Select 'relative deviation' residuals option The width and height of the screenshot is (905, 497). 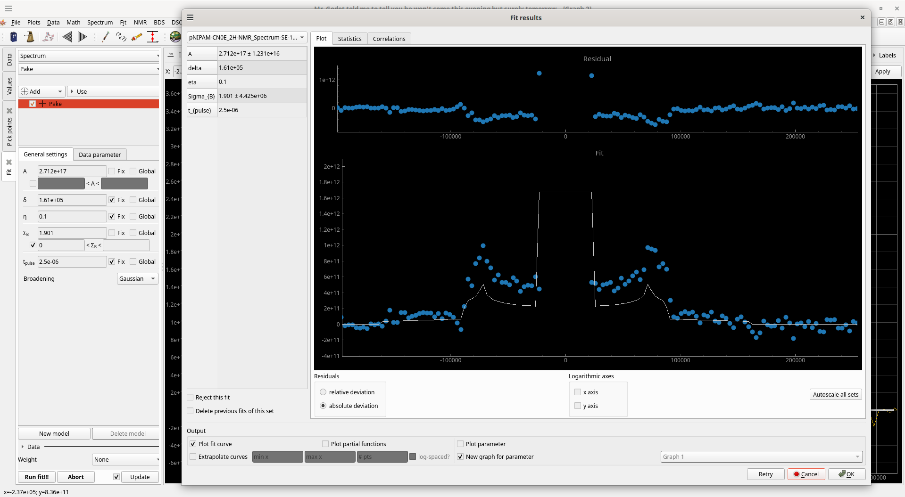click(x=323, y=392)
